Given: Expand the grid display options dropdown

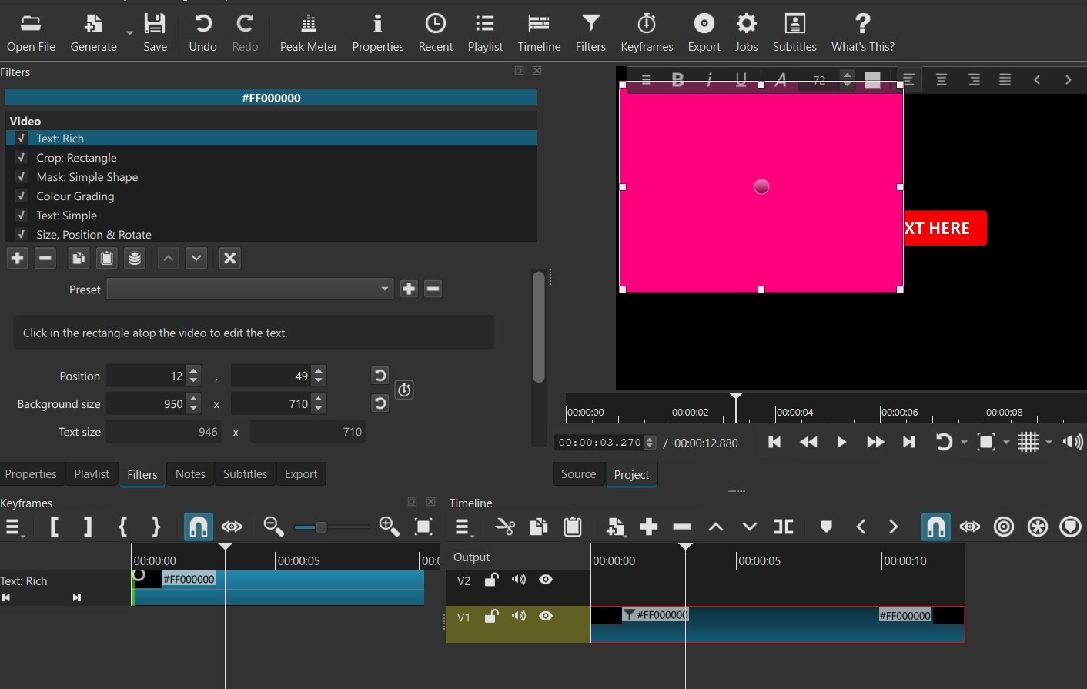Looking at the screenshot, I should [1049, 442].
